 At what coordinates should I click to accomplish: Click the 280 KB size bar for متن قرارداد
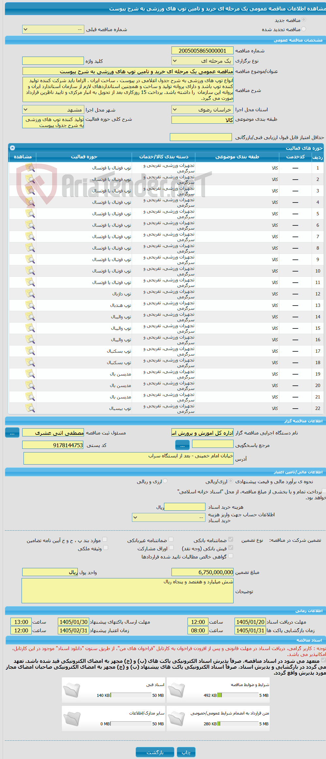click(x=238, y=724)
